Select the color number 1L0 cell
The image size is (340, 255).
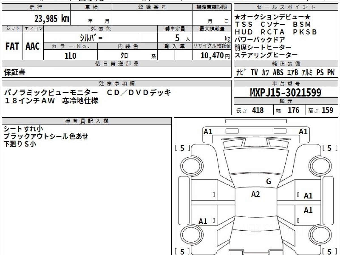[71, 56]
